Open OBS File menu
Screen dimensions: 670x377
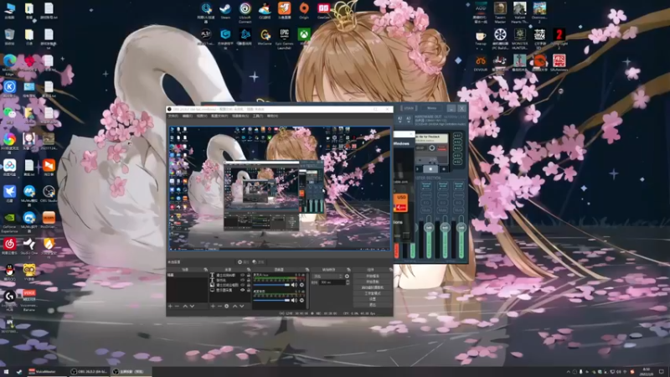coord(173,116)
